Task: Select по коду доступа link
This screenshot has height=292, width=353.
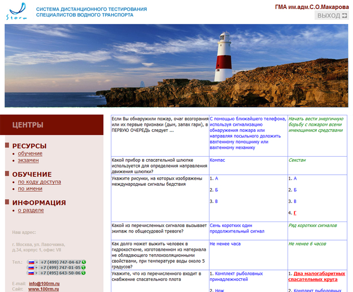Action: [x=39, y=182]
